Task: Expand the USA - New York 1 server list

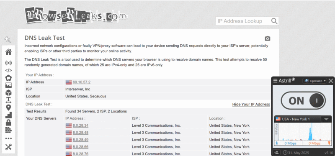Action: (326, 119)
